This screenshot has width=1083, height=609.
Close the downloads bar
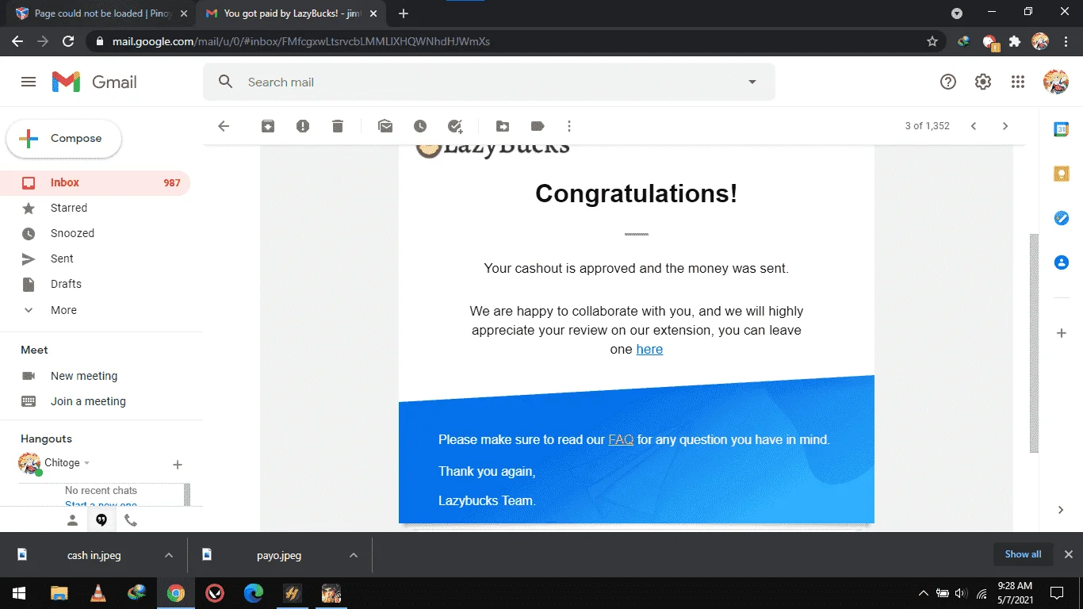(x=1068, y=554)
